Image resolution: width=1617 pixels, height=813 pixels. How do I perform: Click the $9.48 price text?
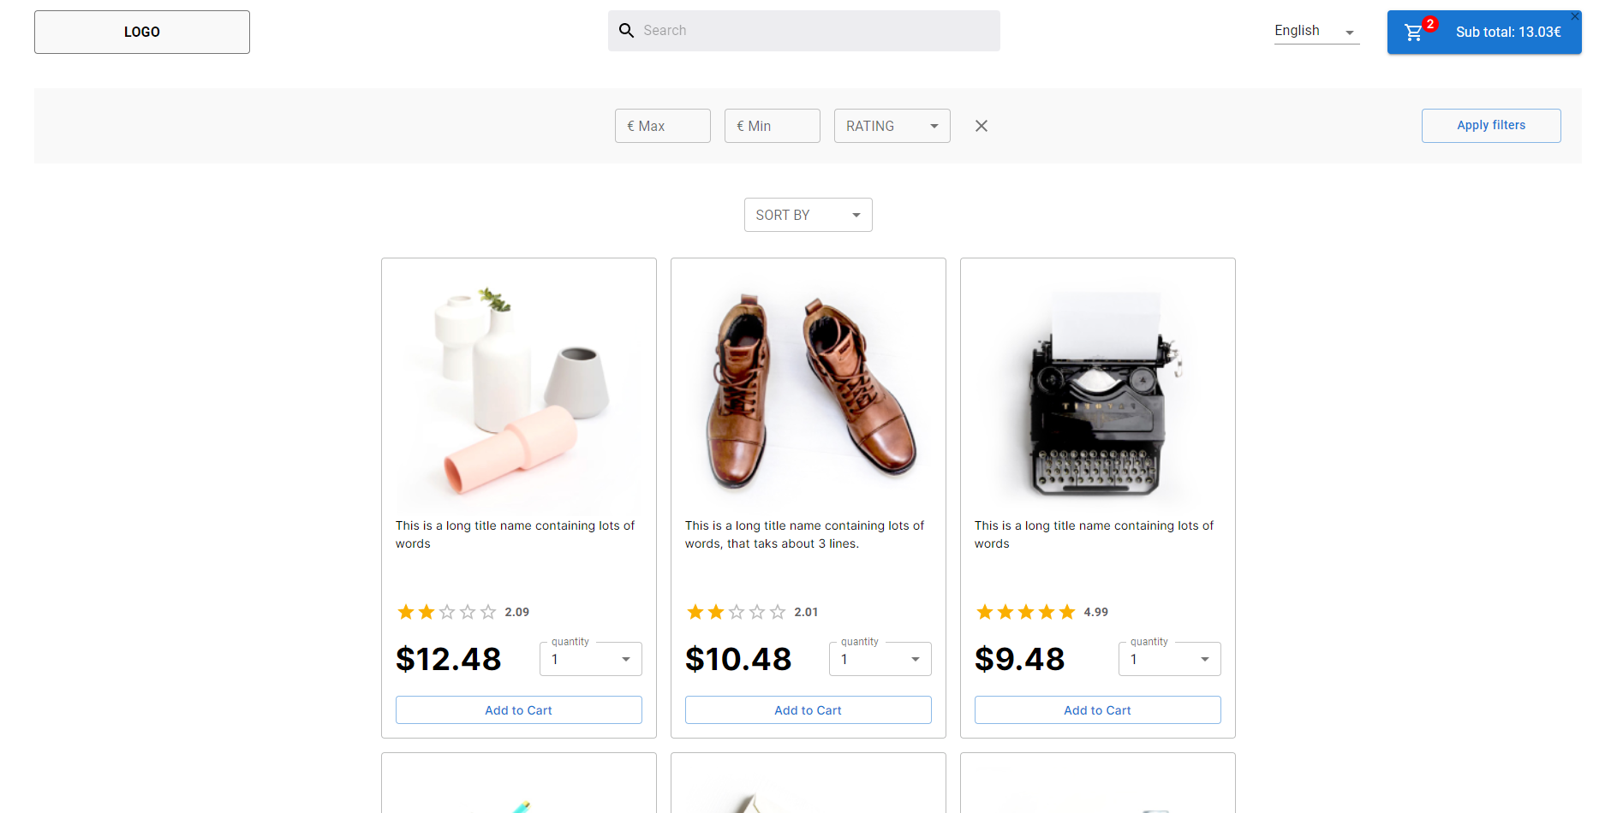pyautogui.click(x=1019, y=659)
